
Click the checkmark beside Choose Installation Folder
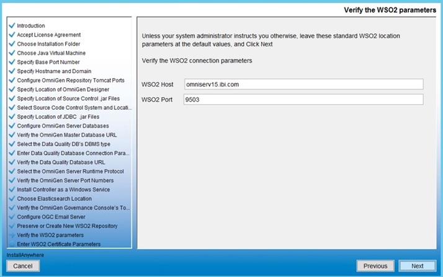point(12,44)
